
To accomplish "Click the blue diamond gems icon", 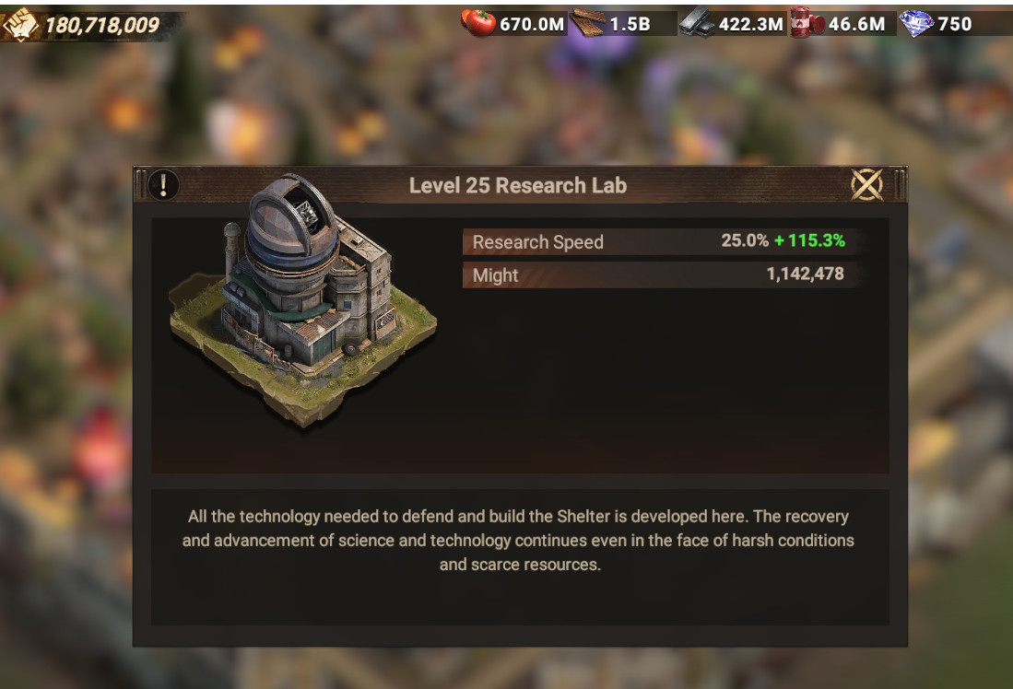I will pyautogui.click(x=917, y=24).
